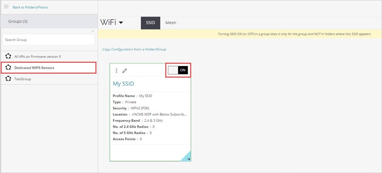The image size is (382, 173).
Task: Click the Frequency Band : 2.4 & 5 GHz row
Action: [x=137, y=121]
